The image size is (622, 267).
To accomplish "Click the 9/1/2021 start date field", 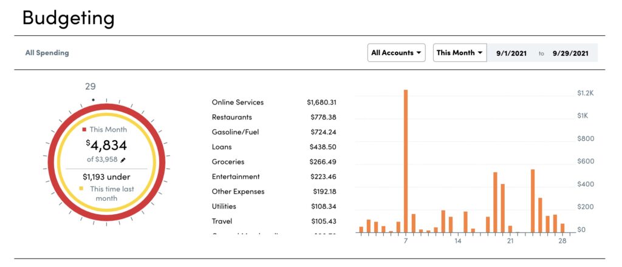I will click(x=510, y=53).
